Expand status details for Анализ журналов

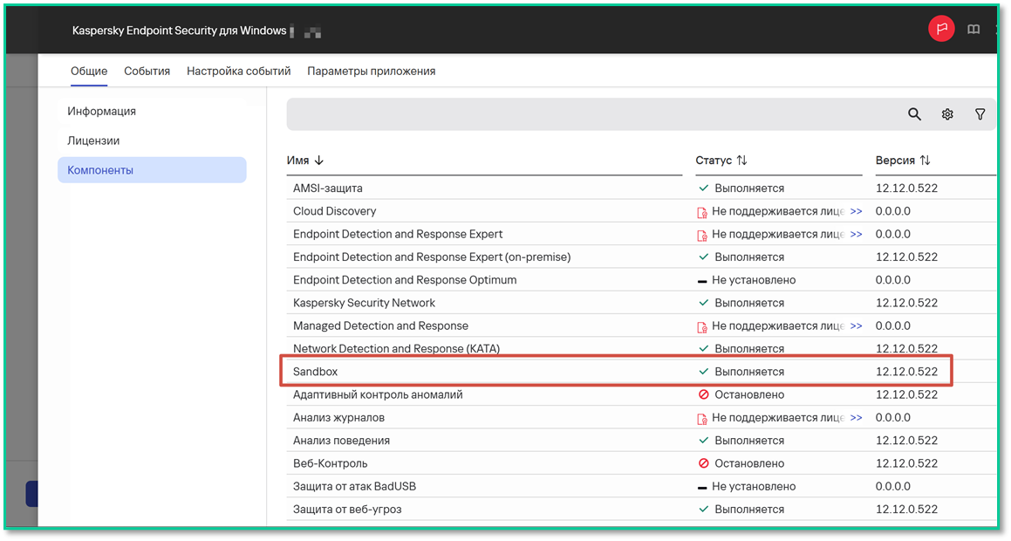857,417
